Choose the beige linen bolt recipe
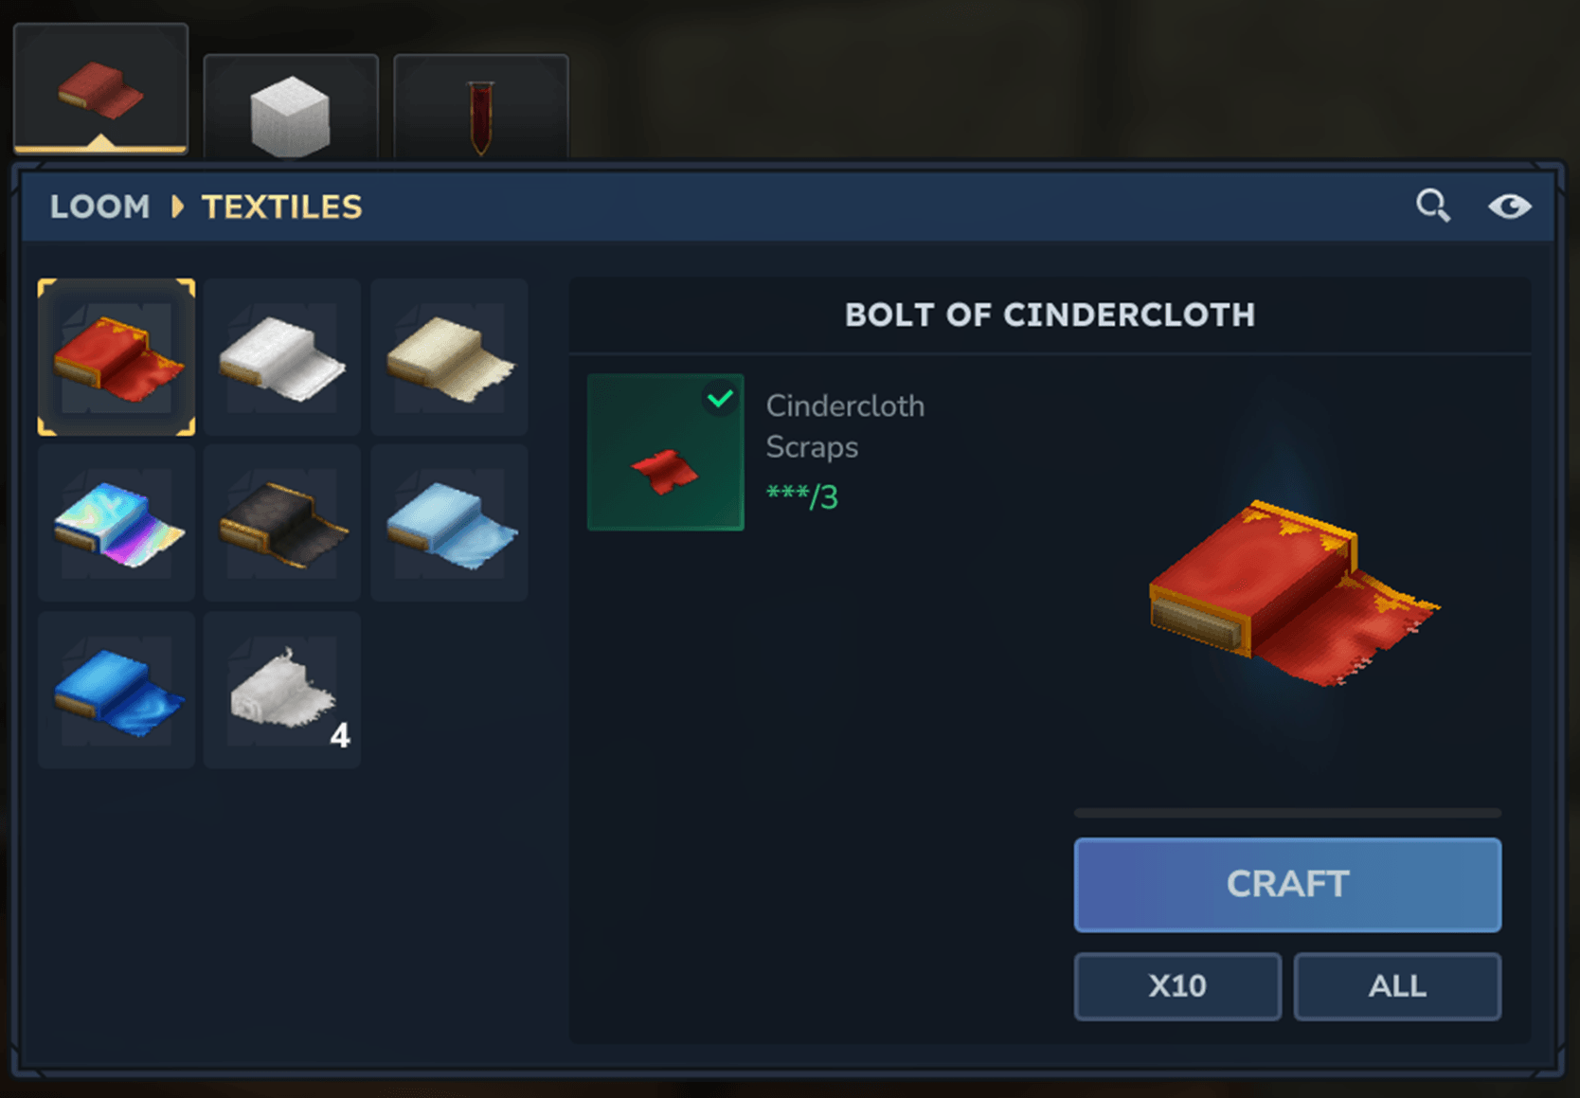The image size is (1580, 1098). tap(449, 357)
